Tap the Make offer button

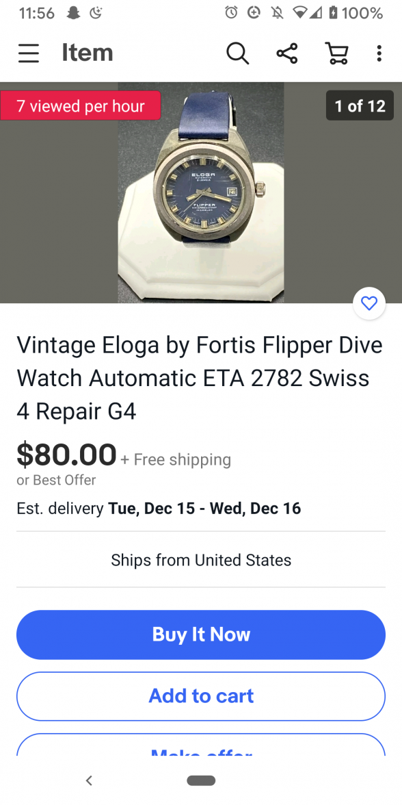tap(201, 745)
